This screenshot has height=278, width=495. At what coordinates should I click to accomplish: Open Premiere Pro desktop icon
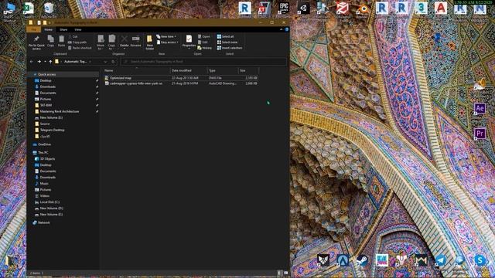point(480,134)
